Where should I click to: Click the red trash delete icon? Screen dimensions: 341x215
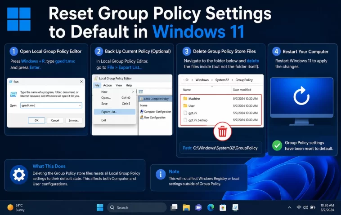222,132
